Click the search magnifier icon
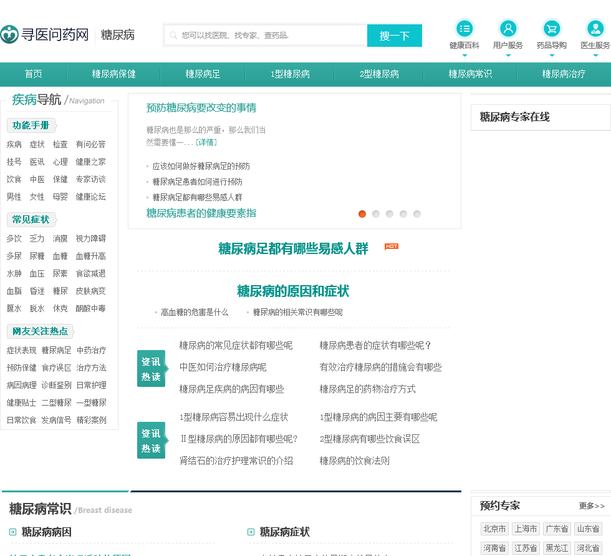The image size is (611, 556). (x=173, y=36)
